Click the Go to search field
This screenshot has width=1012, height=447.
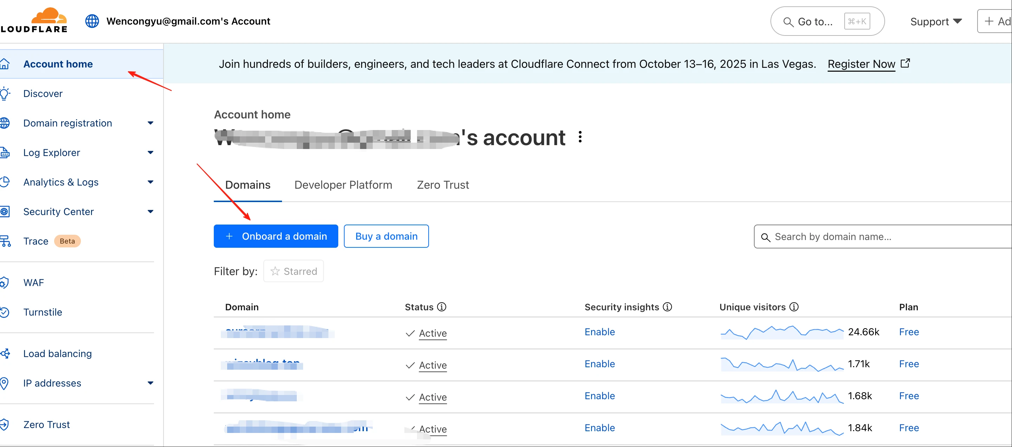[827, 21]
